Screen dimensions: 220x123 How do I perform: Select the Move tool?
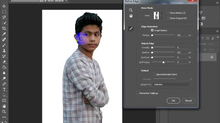tap(4, 6)
